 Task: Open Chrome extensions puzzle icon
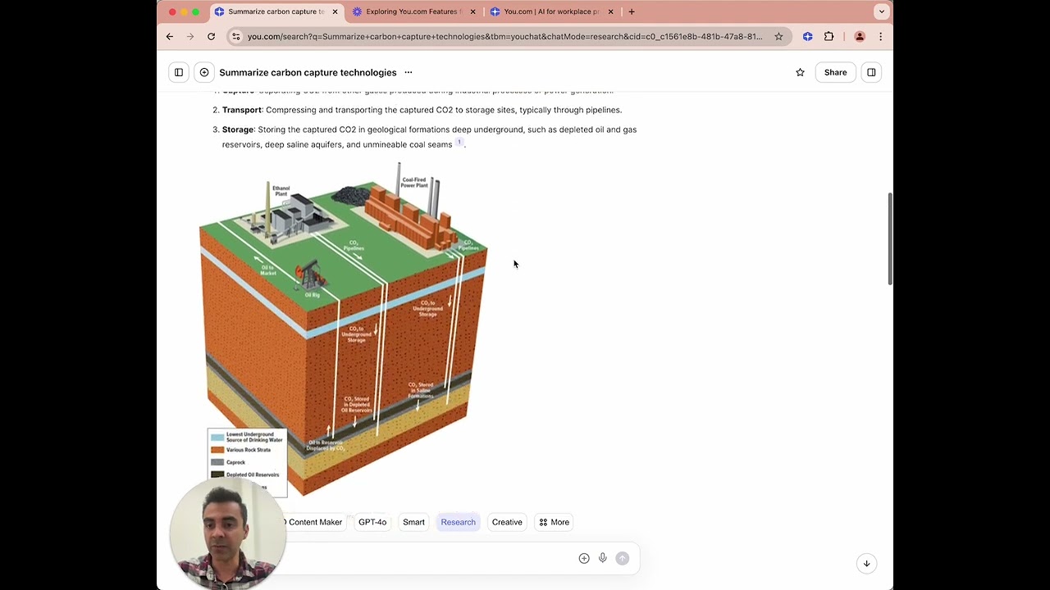pyautogui.click(x=829, y=36)
